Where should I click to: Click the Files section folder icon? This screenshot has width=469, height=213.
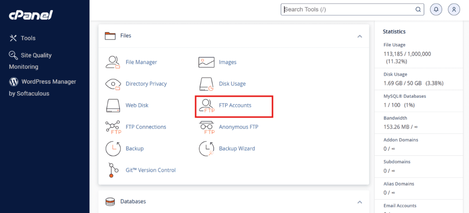110,36
